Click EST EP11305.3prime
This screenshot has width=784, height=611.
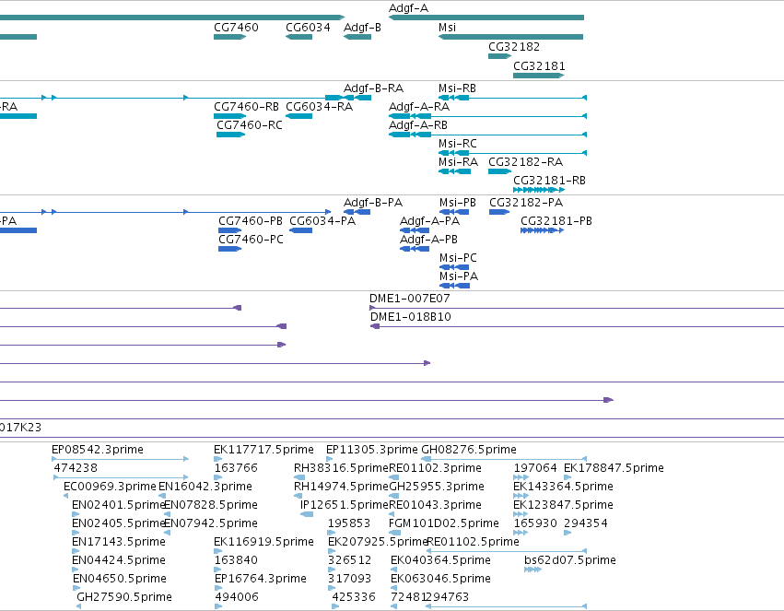(x=372, y=450)
